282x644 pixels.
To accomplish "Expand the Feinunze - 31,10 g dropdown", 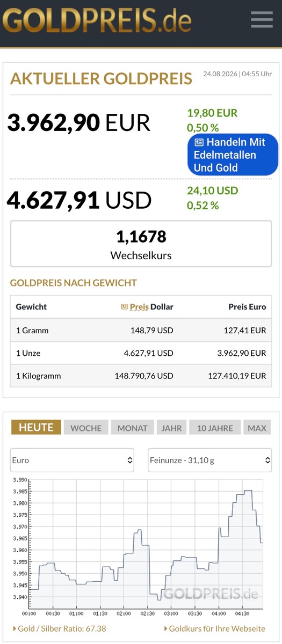I will click(210, 460).
